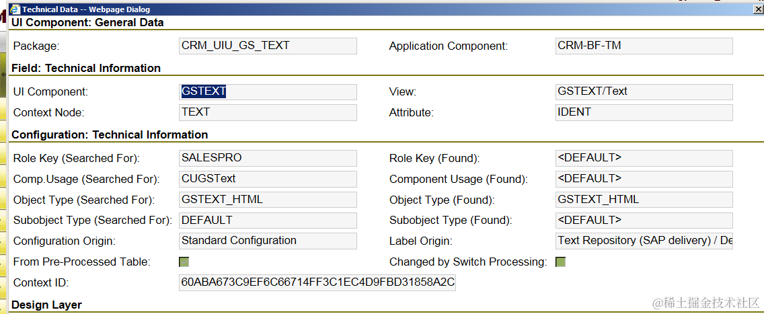764x314 pixels.
Task: Click the Configuration Origin Standard Configuration field
Action: (268, 241)
